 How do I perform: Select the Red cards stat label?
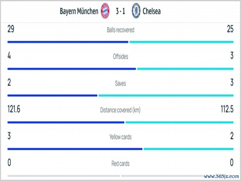tap(120, 164)
